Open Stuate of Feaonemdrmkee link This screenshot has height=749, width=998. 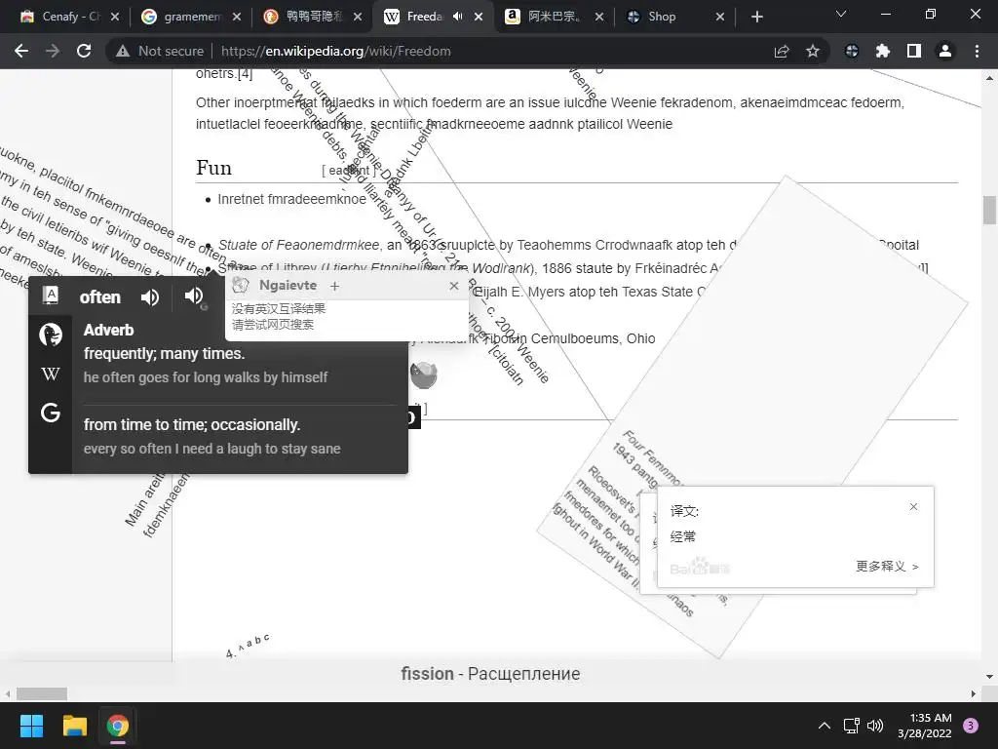[x=298, y=245]
